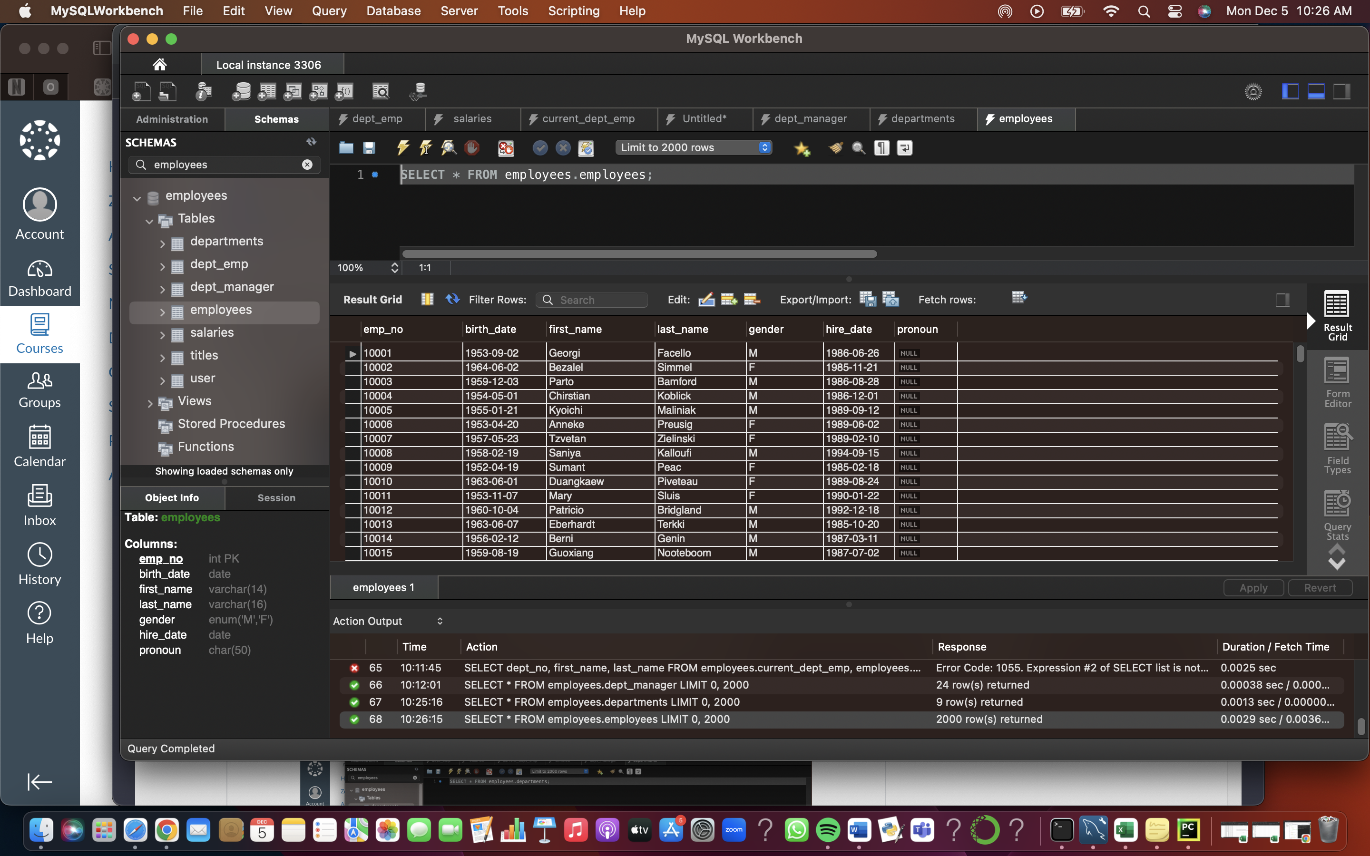Toggle the left sidebar panel visibility
This screenshot has width=1370, height=856.
(1290, 91)
